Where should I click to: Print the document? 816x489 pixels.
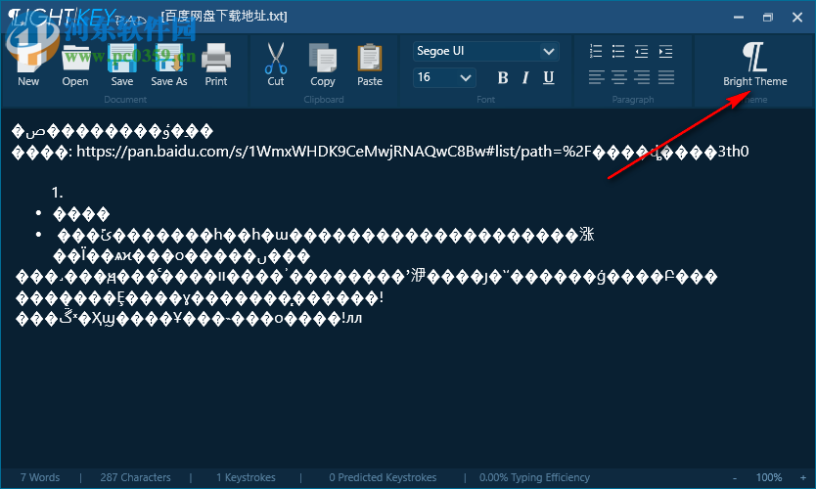point(216,65)
